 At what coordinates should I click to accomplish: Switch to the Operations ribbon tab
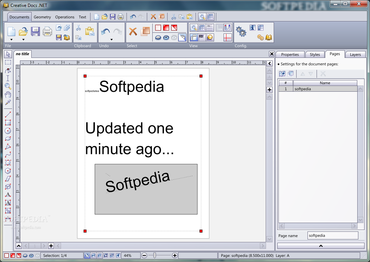[65, 17]
